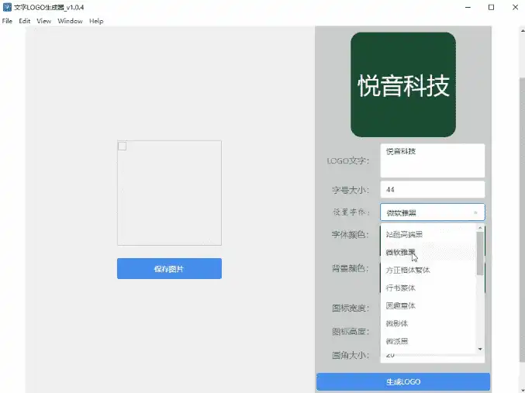The height and width of the screenshot is (393, 525).
Task: Click the 保存图片 button
Action: point(169,268)
